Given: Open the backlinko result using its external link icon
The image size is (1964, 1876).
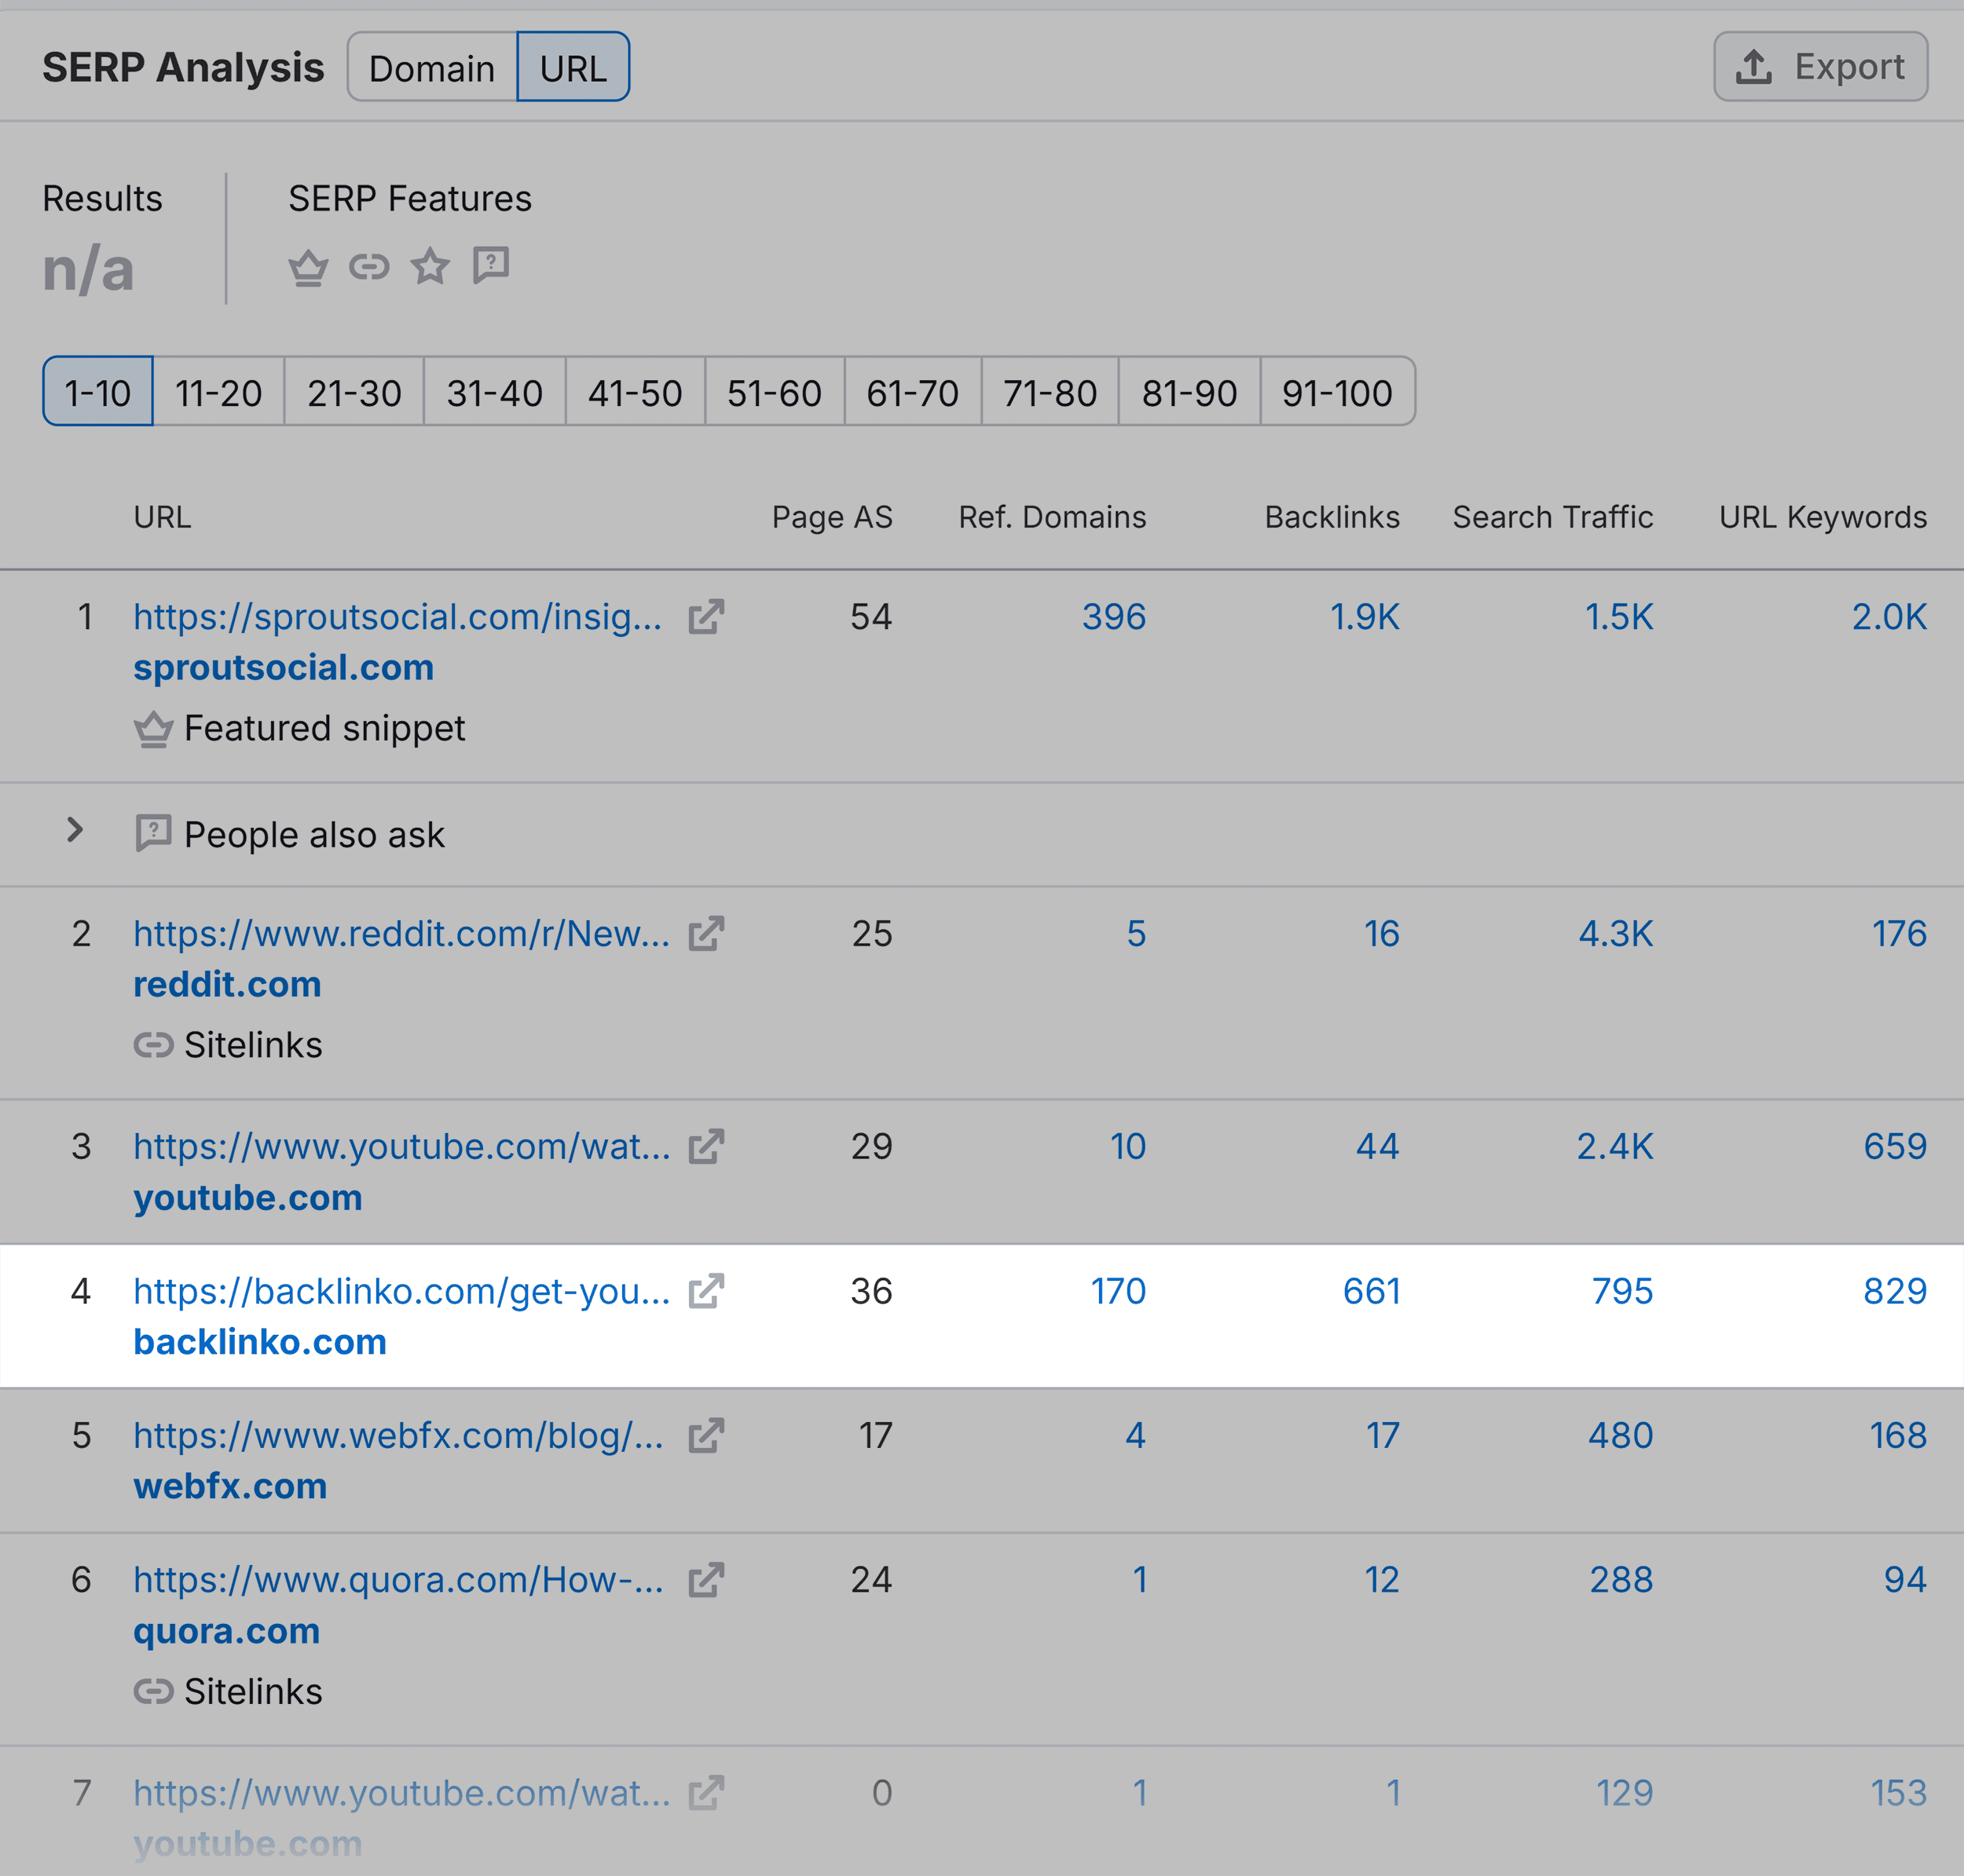Looking at the screenshot, I should click(x=705, y=1291).
